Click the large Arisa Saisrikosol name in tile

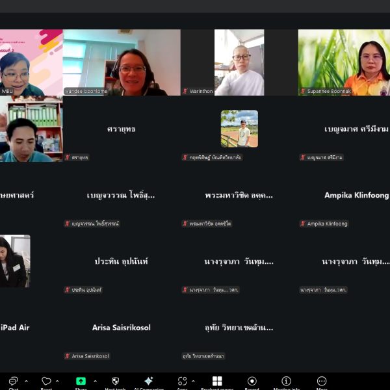pyautogui.click(x=122, y=328)
